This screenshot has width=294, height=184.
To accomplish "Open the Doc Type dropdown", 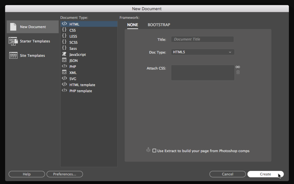I will point(203,52).
